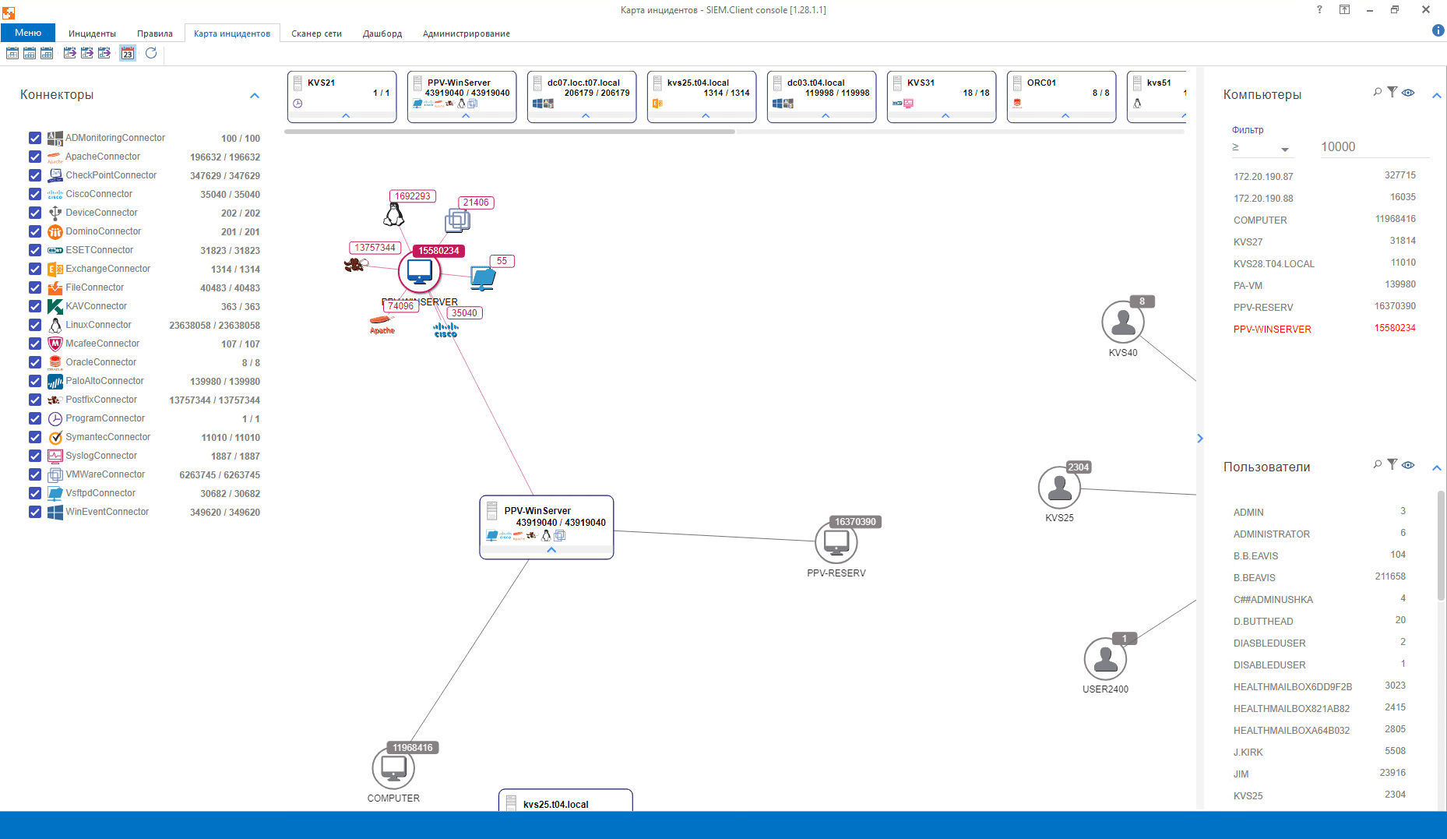The width and height of the screenshot is (1447, 839).
Task: Collapse the dc07.loc.t07.local card chevron
Action: [x=586, y=115]
